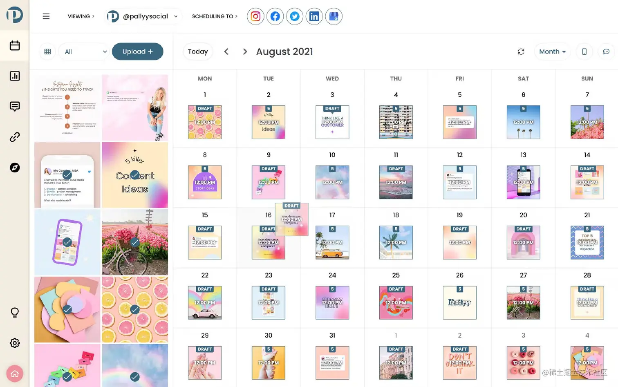618x387 pixels.
Task: Open the chat bubble icon in toolbar
Action: (606, 51)
